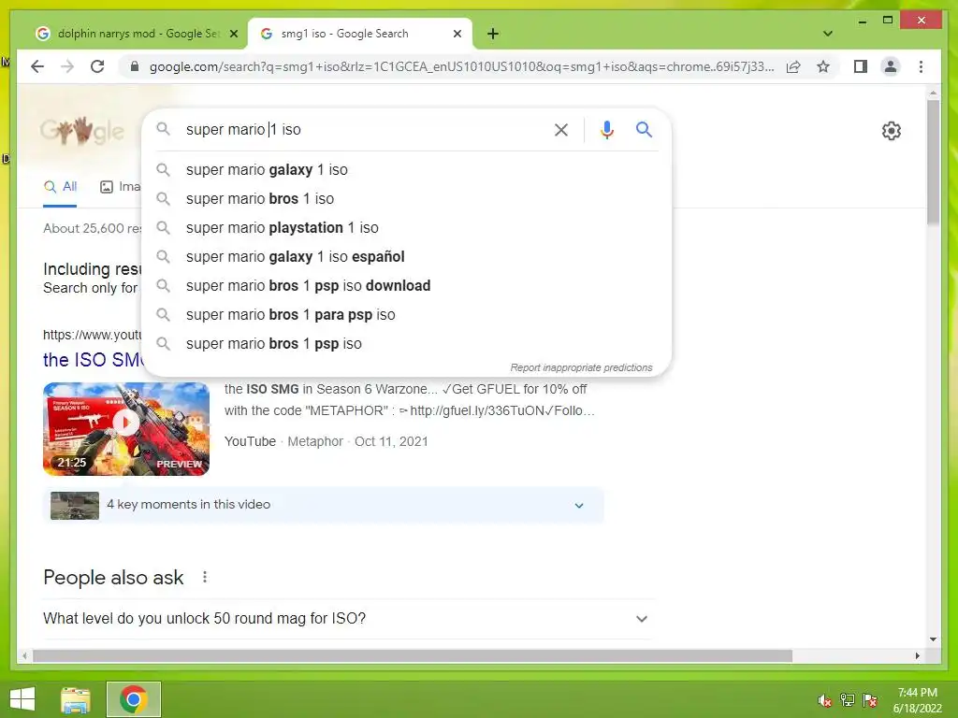
Task: Click the horizontal scrollbar thumb
Action: pos(413,655)
